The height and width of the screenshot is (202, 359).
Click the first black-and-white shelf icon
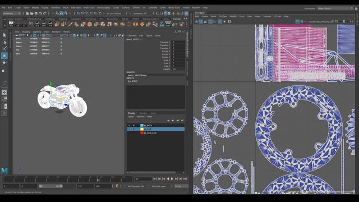(11, 24)
